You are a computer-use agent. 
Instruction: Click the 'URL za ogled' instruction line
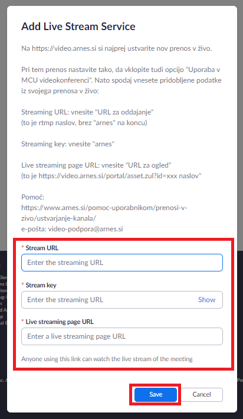coord(96,165)
